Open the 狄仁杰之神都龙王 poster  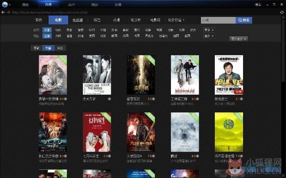pyautogui.click(x=53, y=132)
